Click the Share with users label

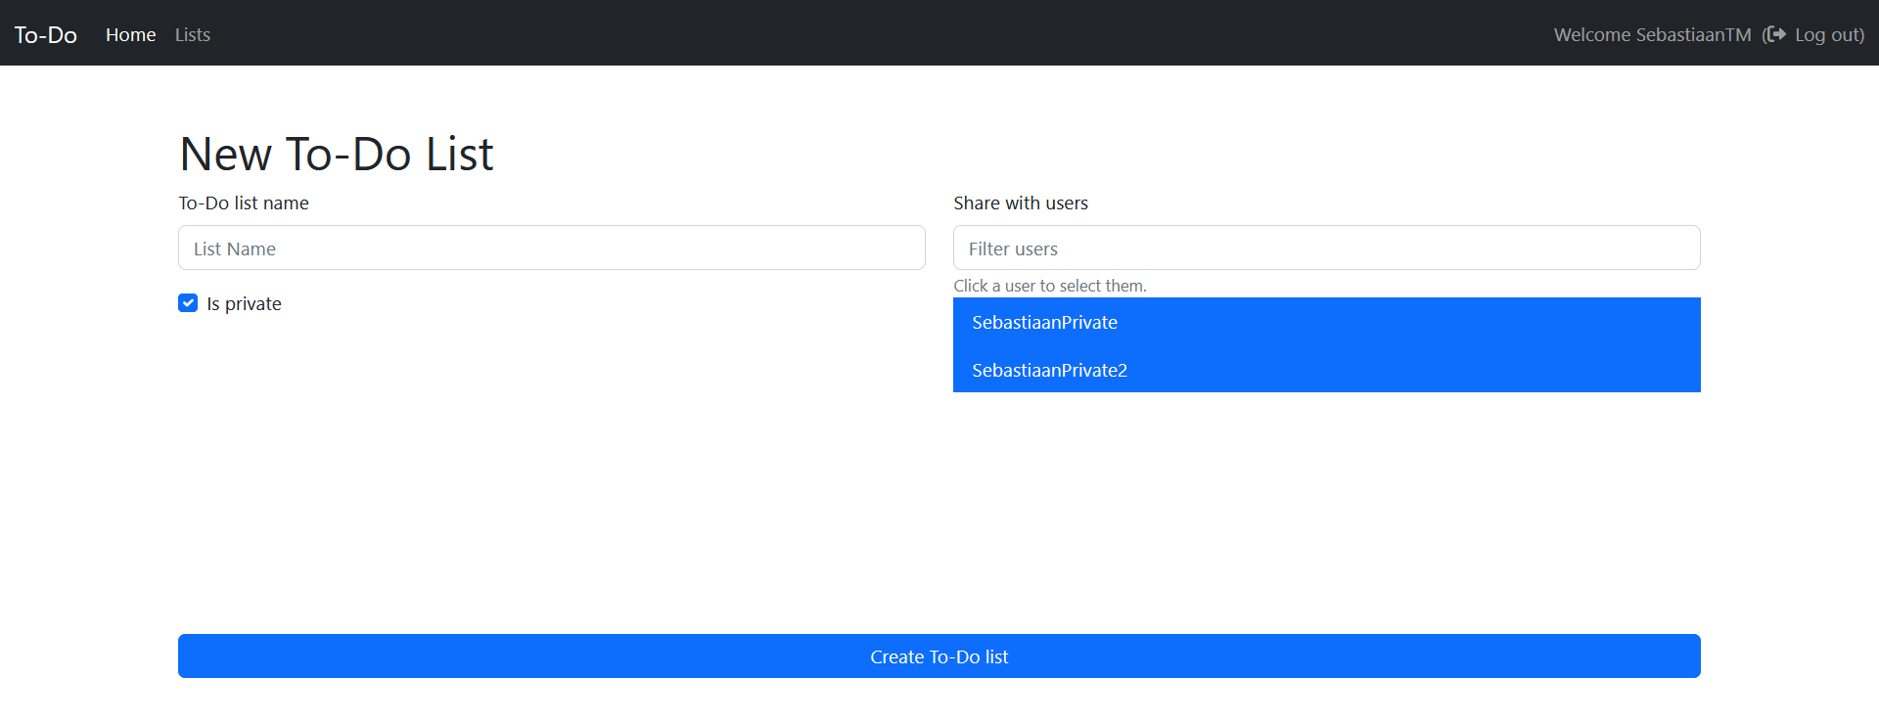point(1021,203)
